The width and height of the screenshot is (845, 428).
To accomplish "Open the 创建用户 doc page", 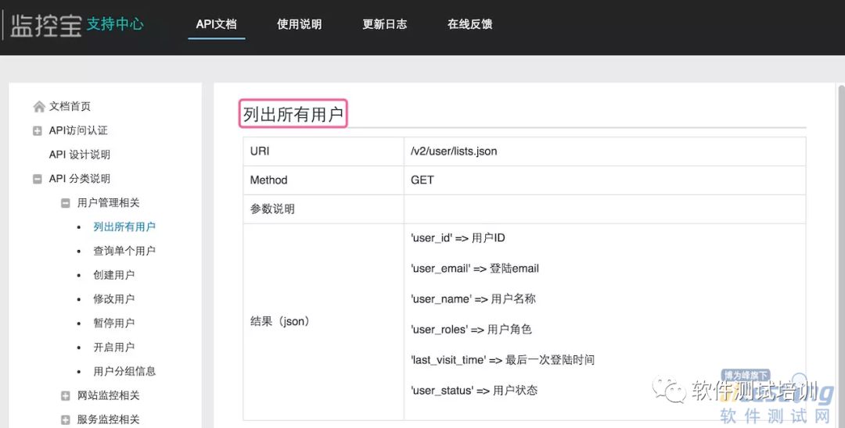I will coord(113,275).
